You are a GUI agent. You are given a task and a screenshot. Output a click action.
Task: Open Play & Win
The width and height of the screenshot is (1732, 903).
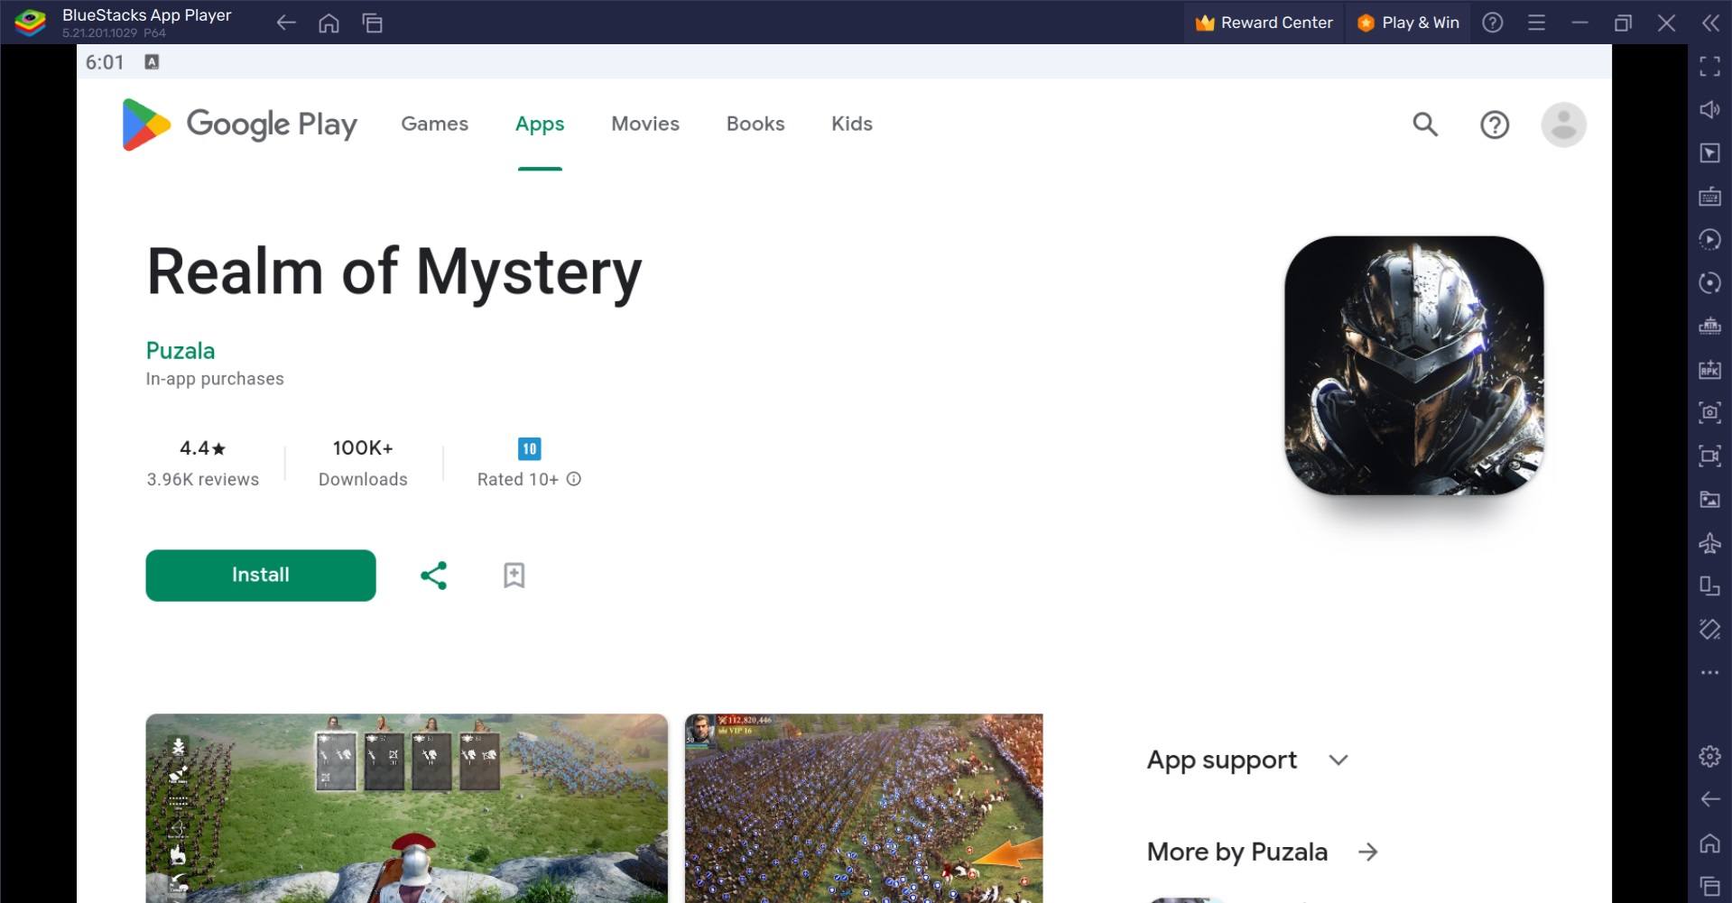(x=1408, y=23)
